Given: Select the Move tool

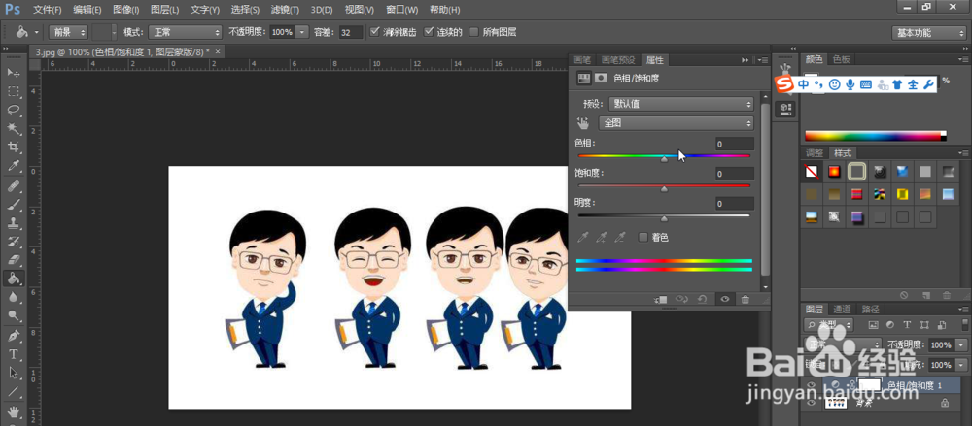Looking at the screenshot, I should 14,73.
